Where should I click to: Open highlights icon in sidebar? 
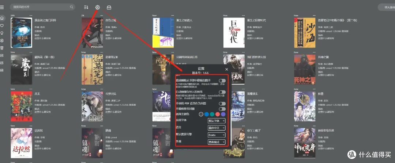pyautogui.click(x=2, y=40)
